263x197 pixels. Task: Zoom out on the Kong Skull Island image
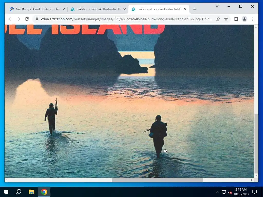[129, 101]
